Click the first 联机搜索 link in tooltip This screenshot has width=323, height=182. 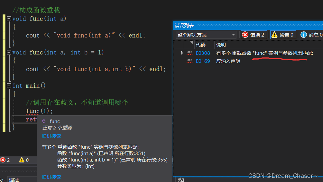click(51, 136)
